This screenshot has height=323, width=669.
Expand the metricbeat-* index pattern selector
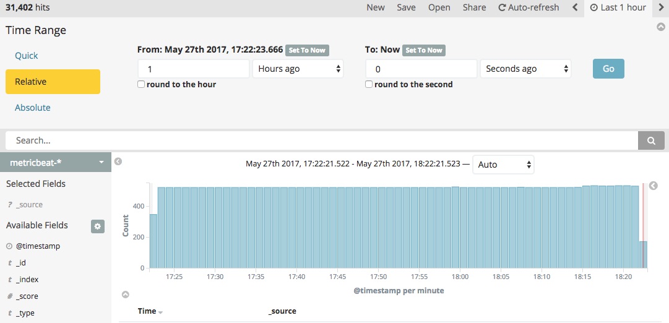click(56, 162)
